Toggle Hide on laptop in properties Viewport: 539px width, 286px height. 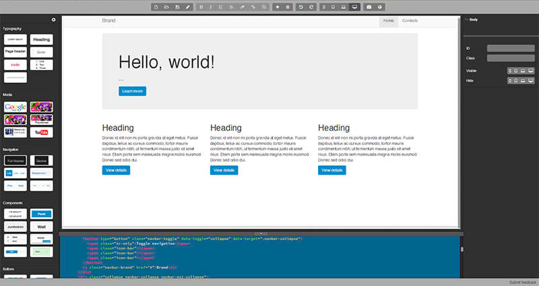pyautogui.click(x=523, y=81)
